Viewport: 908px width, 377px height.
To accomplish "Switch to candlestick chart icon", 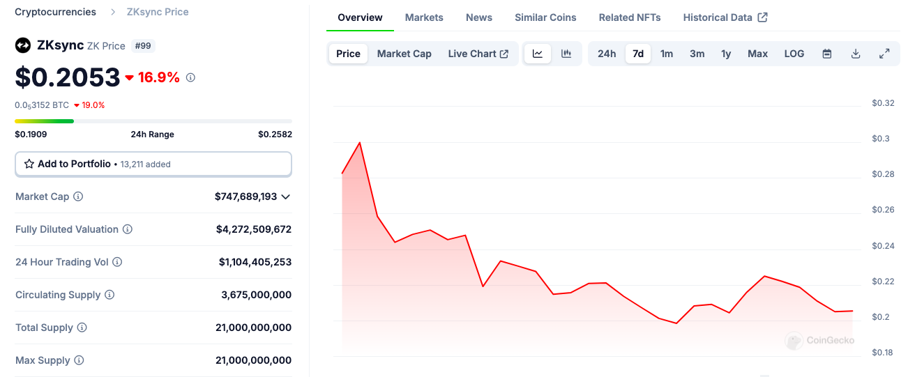I will (566, 54).
